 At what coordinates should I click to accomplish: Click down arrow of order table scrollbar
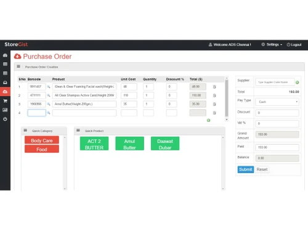227,120
